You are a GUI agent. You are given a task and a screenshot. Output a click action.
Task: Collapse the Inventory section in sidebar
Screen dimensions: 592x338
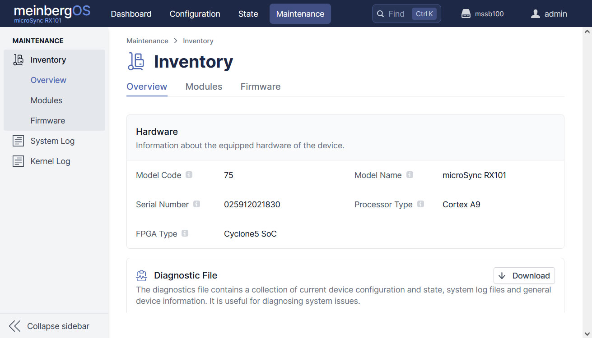pyautogui.click(x=48, y=60)
